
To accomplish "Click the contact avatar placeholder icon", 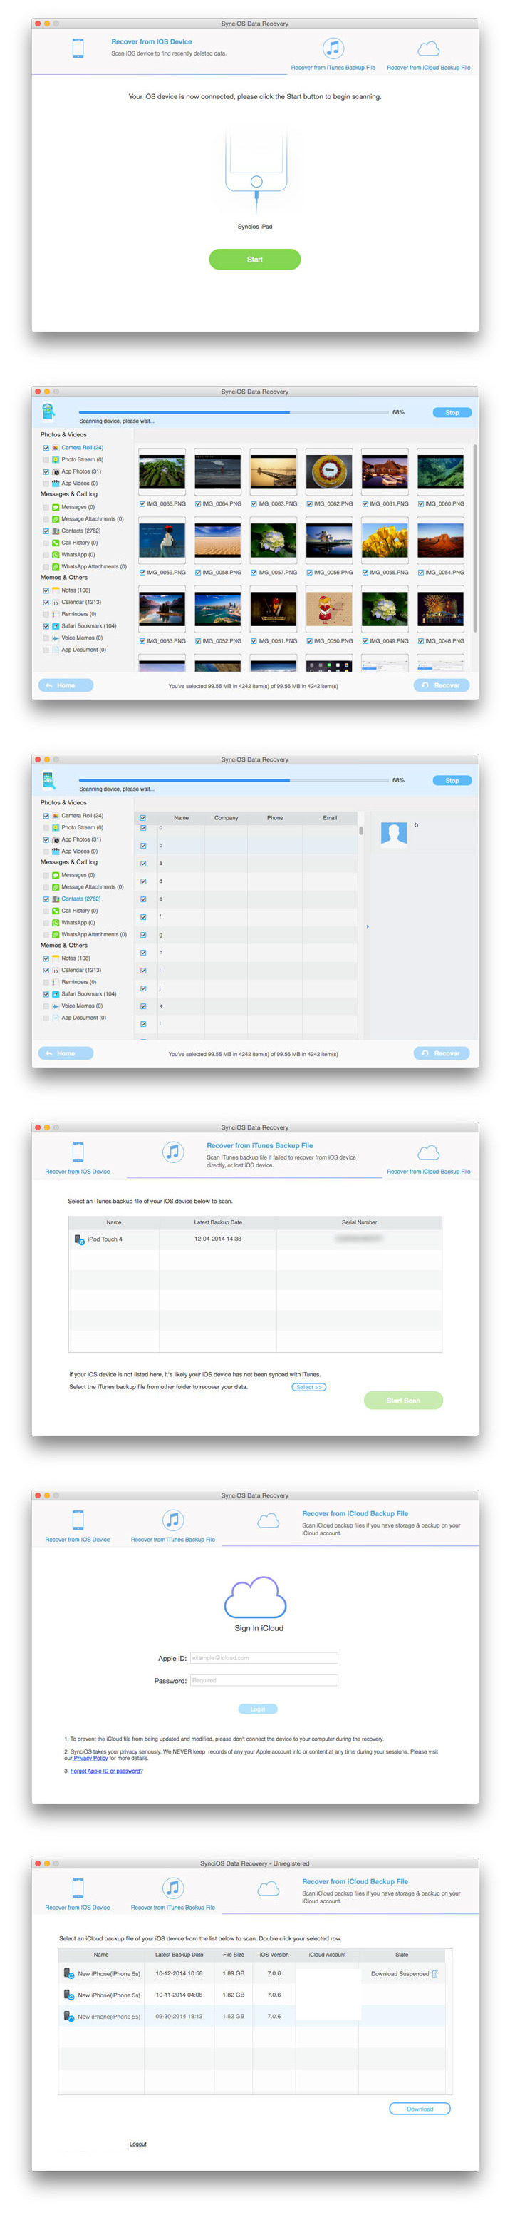I will click(x=393, y=834).
